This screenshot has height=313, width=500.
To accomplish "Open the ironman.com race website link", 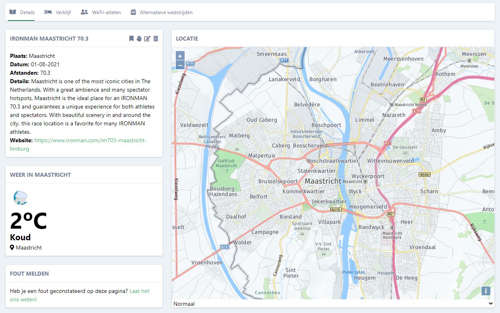I will coord(90,141).
